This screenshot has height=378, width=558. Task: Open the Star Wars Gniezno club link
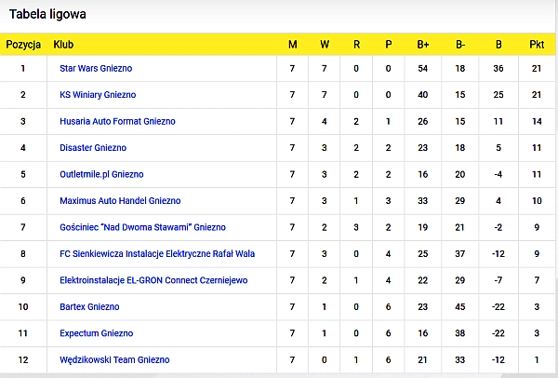(96, 68)
